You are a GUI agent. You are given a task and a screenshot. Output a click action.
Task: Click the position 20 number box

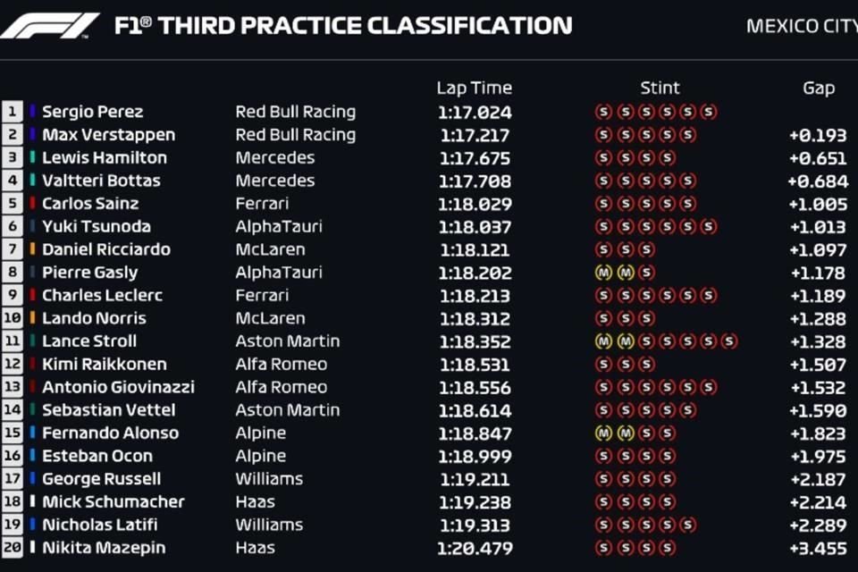12,547
